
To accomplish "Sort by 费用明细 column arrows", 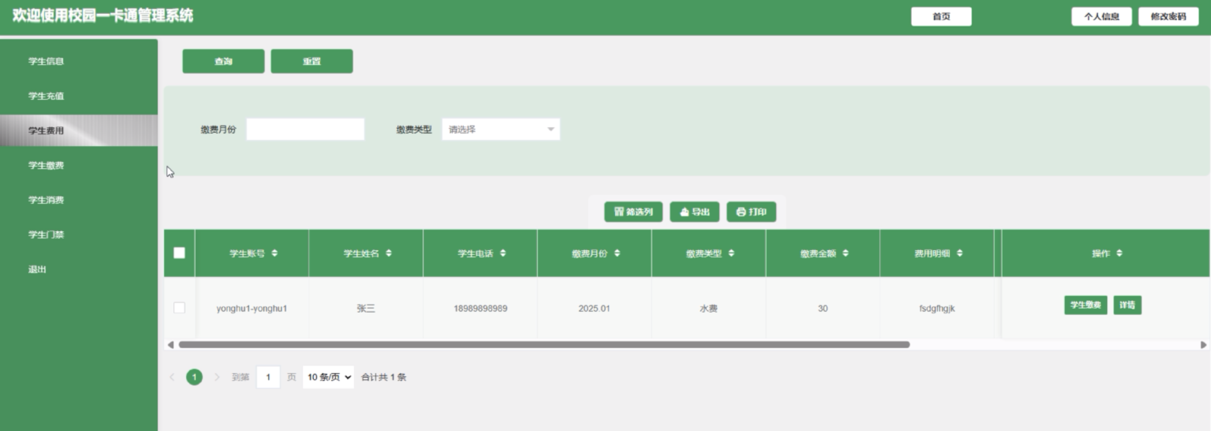I will 959,253.
